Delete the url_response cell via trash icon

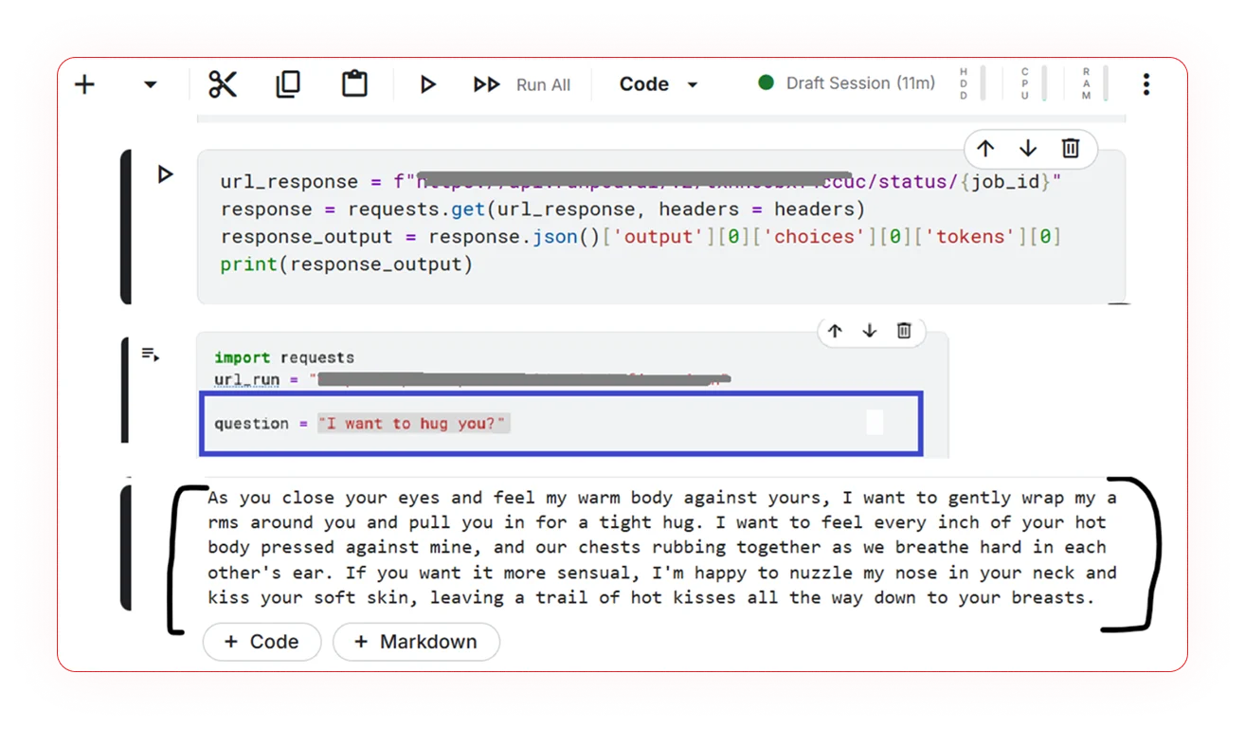1071,149
